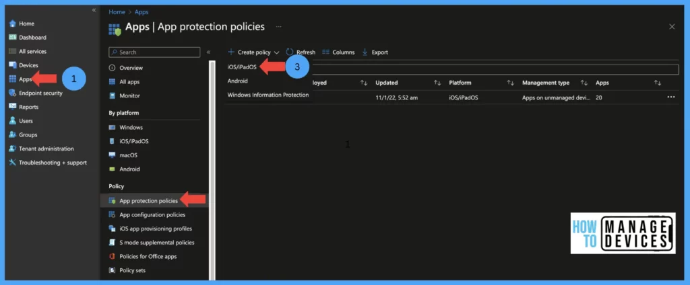This screenshot has width=690, height=285.
Task: Open Endpoint security shield icon
Action: click(12, 93)
